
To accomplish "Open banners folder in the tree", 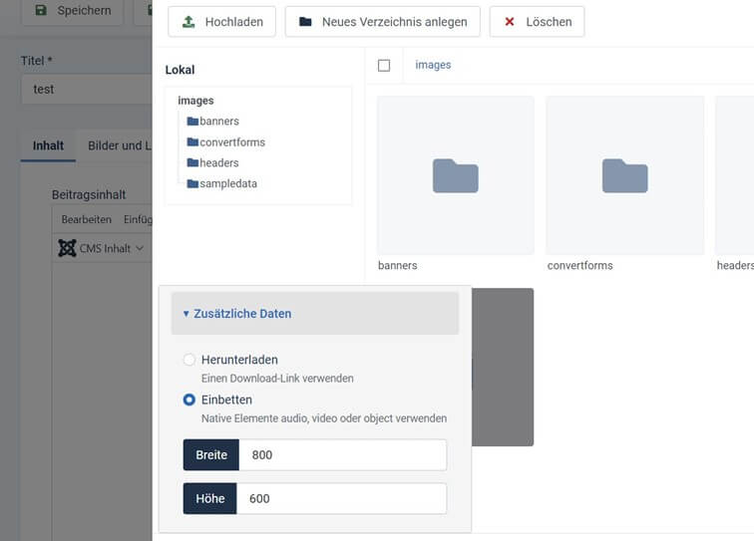I will [x=219, y=122].
